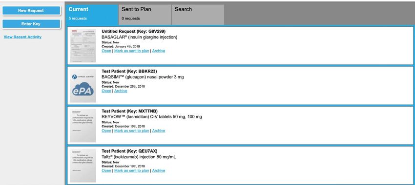Viewport: 415px width, 185px height.
Task: Archive the BAQSIMI glucagon request
Action: [x=121, y=91]
